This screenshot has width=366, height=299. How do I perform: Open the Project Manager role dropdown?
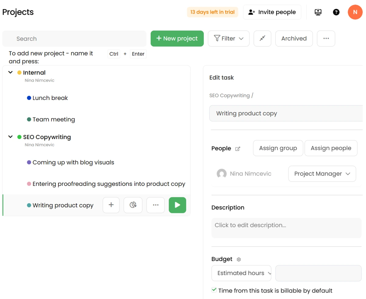(322, 174)
